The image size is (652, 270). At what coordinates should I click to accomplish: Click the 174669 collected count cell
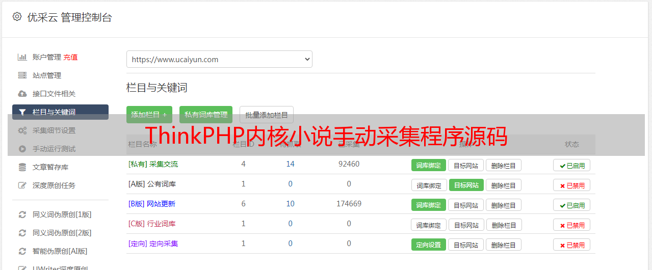(349, 204)
